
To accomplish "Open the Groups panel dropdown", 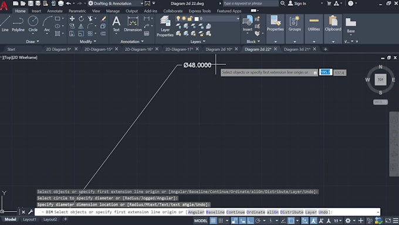I will click(295, 41).
